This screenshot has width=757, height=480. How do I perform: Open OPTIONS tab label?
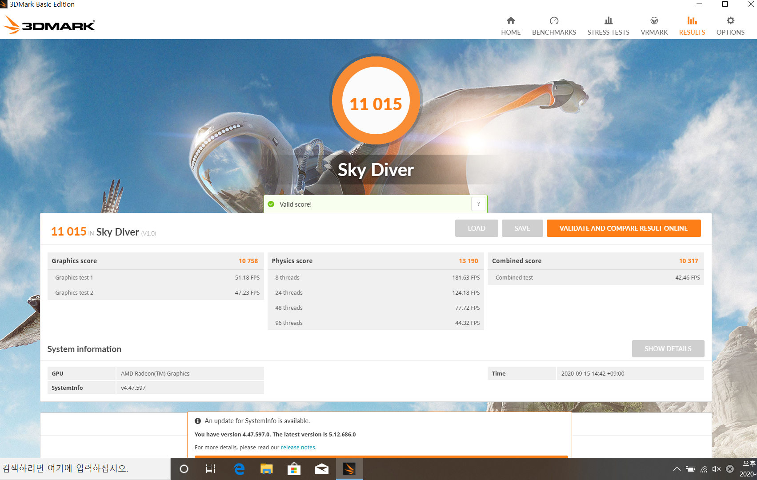[730, 32]
